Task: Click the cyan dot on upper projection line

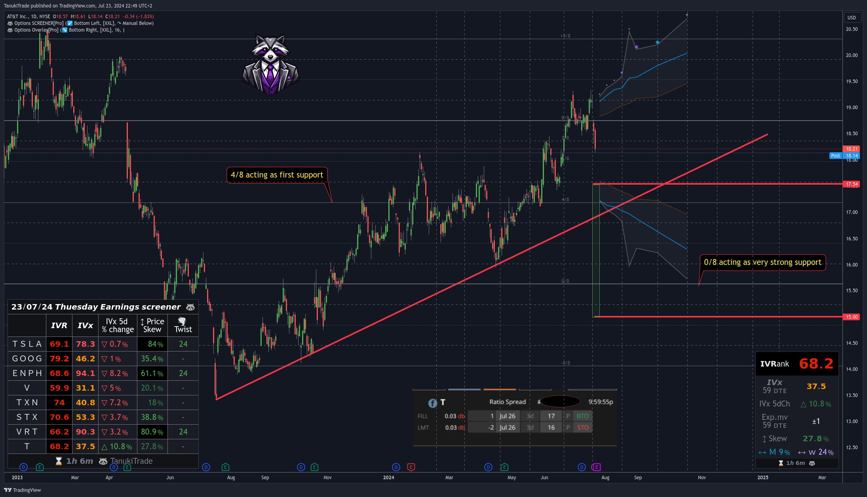Action: [658, 42]
